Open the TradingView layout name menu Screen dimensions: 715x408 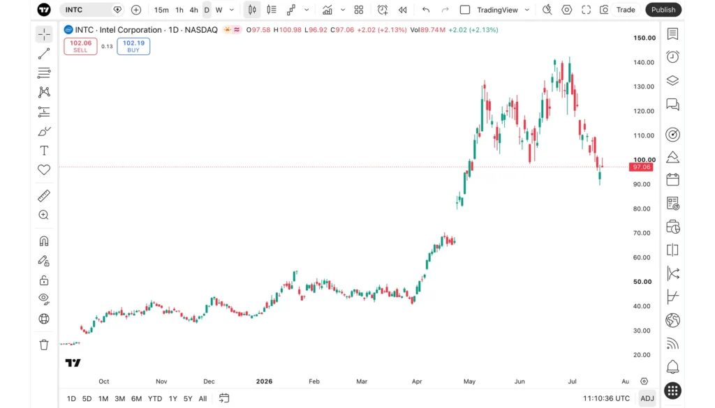point(497,10)
